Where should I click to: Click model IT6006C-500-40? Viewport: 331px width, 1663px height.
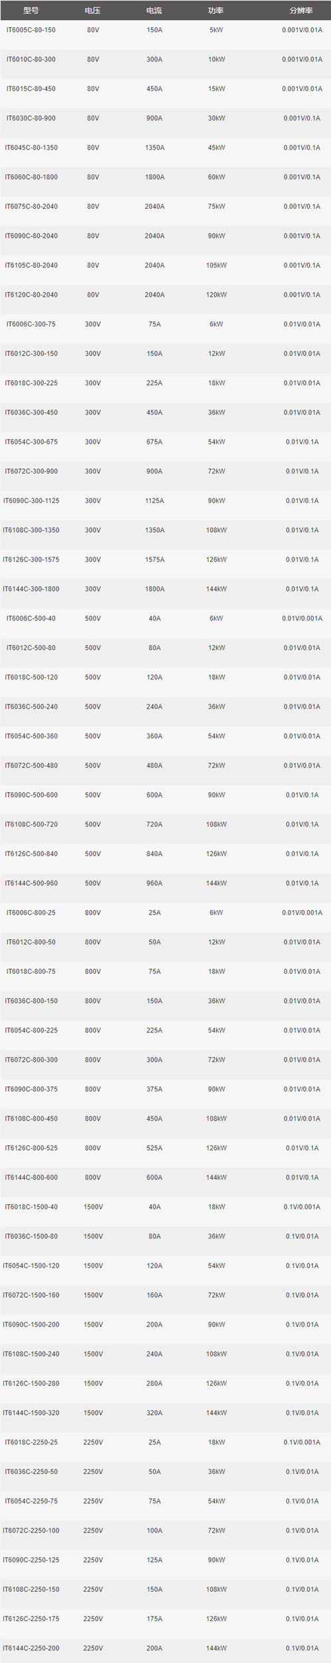(x=31, y=619)
